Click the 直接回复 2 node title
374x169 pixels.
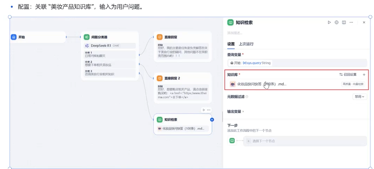click(172, 78)
